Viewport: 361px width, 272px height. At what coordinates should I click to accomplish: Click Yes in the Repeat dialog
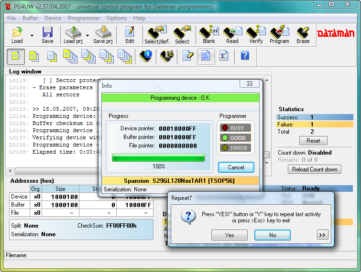[230, 235]
